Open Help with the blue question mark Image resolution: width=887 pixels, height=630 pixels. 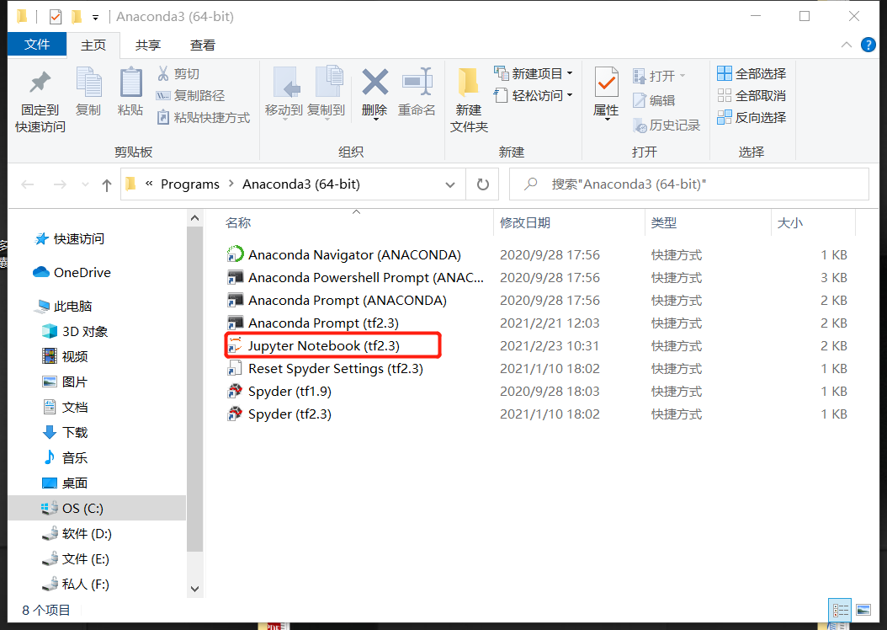click(x=868, y=45)
